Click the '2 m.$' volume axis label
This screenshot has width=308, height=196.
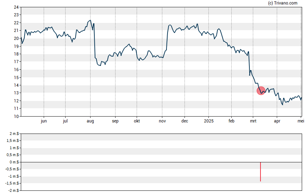14,134
